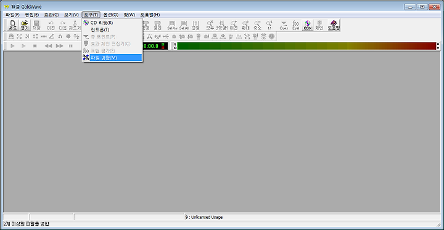The image size is (444, 230).
Task: Click the 1:1 zoom icon
Action: pyautogui.click(x=269, y=25)
